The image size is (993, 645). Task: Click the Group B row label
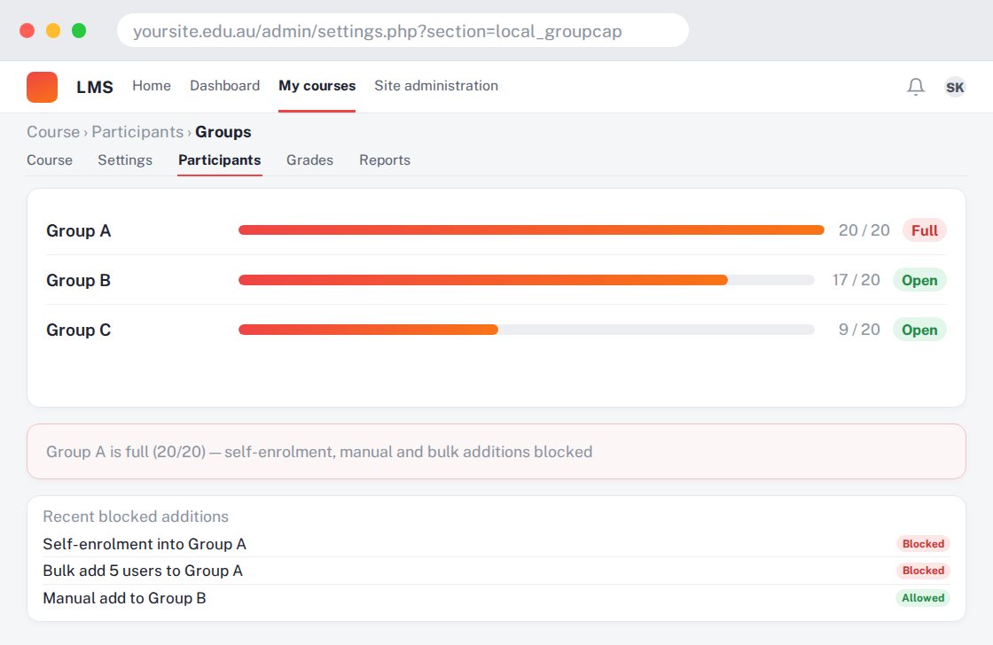(79, 280)
